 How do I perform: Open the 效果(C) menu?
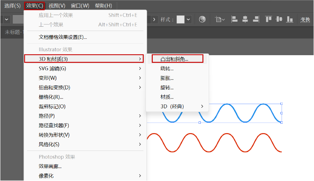pos(34,6)
